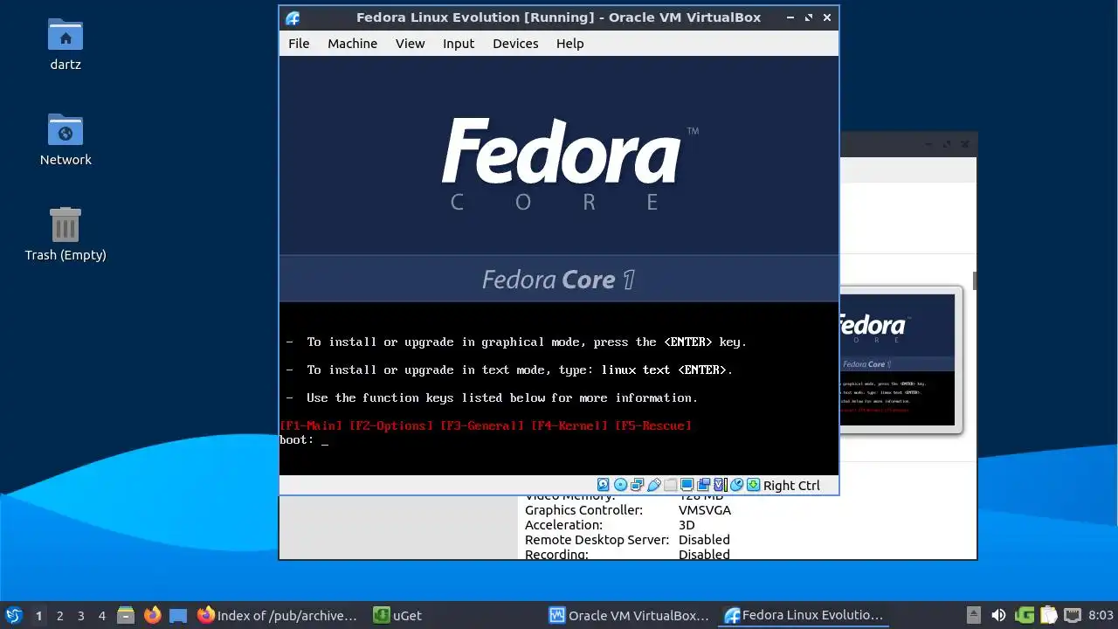Click the display monitor icon in VM status bar

point(687,485)
